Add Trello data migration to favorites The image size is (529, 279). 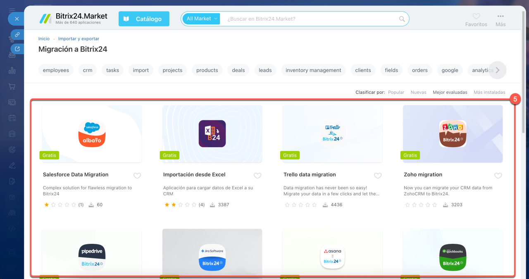click(378, 176)
